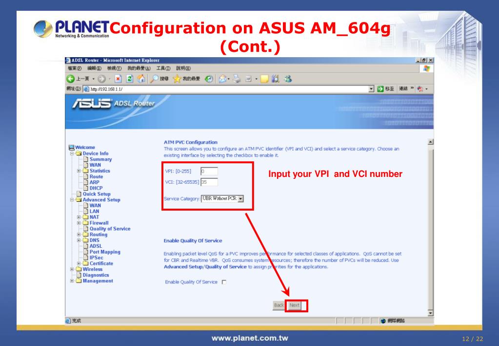Click the IE Back arrow icon
Image resolution: width=499 pixels, height=346 pixels.
pyautogui.click(x=70, y=79)
